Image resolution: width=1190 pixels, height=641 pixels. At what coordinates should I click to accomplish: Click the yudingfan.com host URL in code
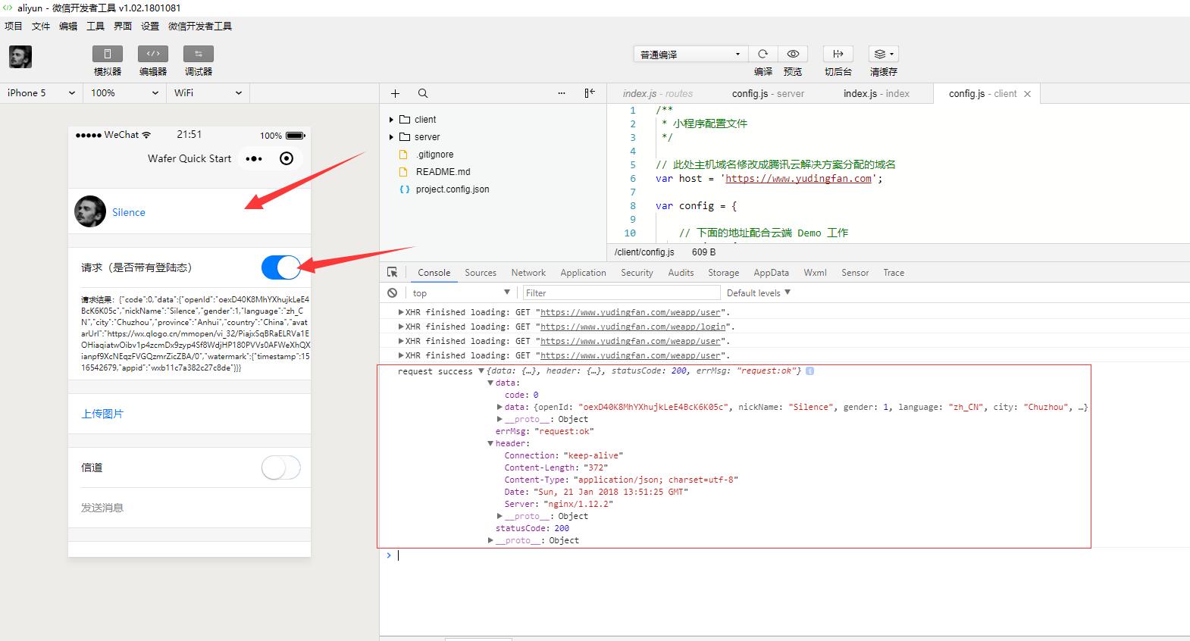[x=798, y=178]
